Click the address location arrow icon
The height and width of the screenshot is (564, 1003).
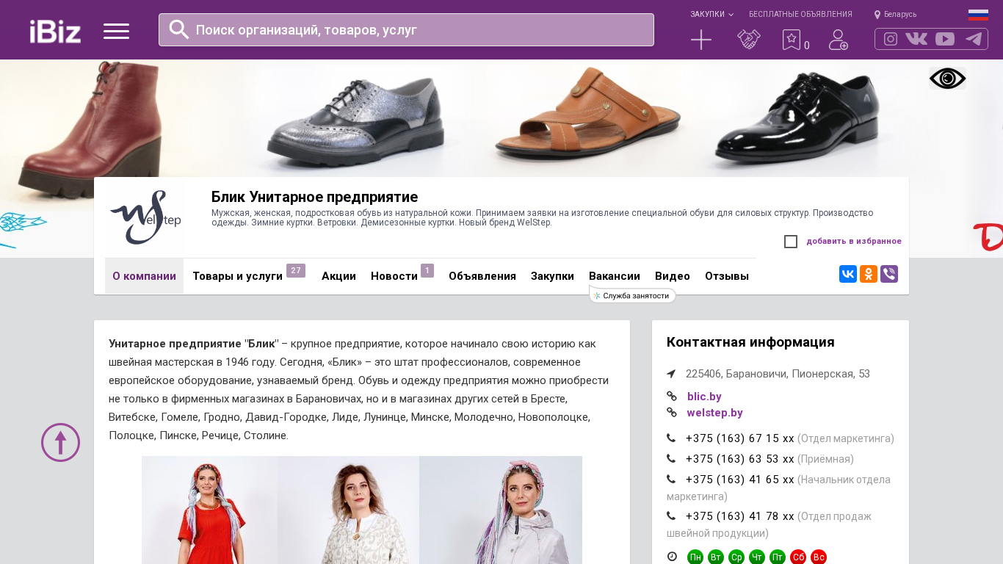pos(671,374)
